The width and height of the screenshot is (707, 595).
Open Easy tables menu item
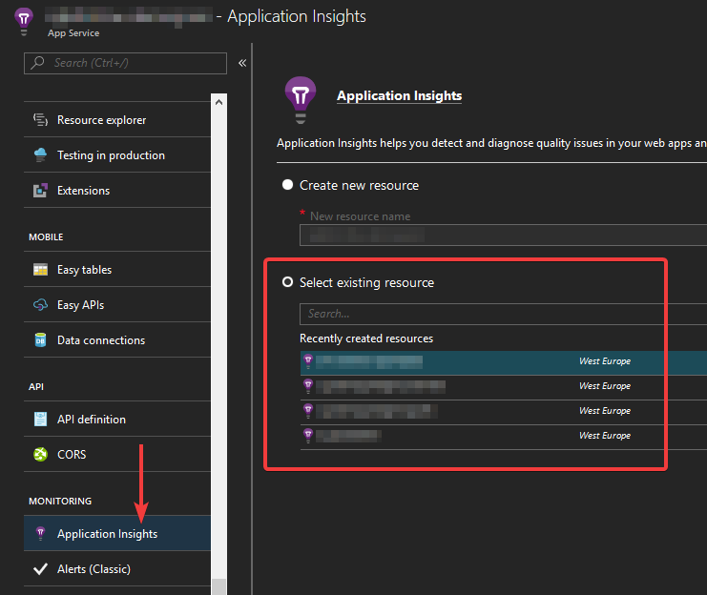(x=117, y=270)
